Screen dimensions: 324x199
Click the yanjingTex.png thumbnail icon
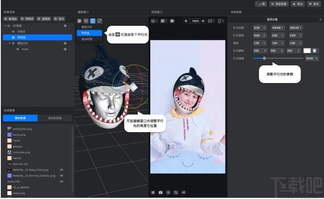click(x=9, y=129)
